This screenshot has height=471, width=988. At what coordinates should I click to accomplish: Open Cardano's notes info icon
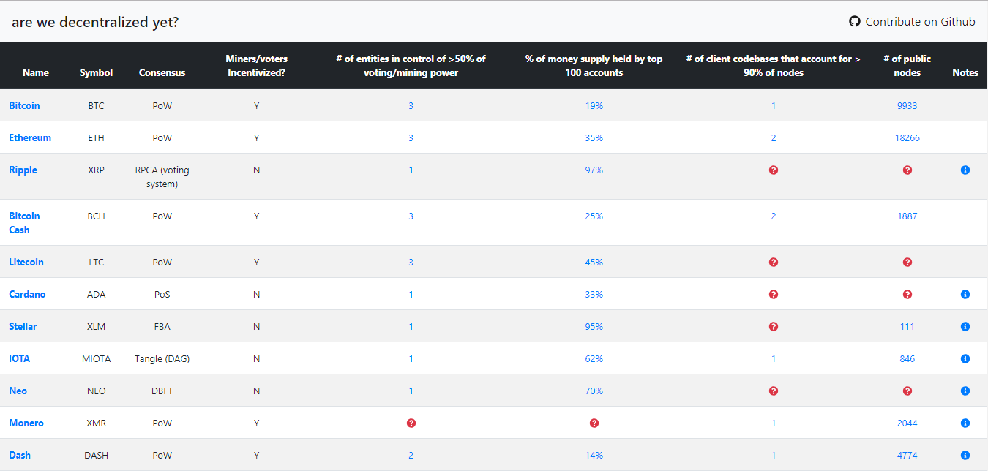tap(965, 294)
